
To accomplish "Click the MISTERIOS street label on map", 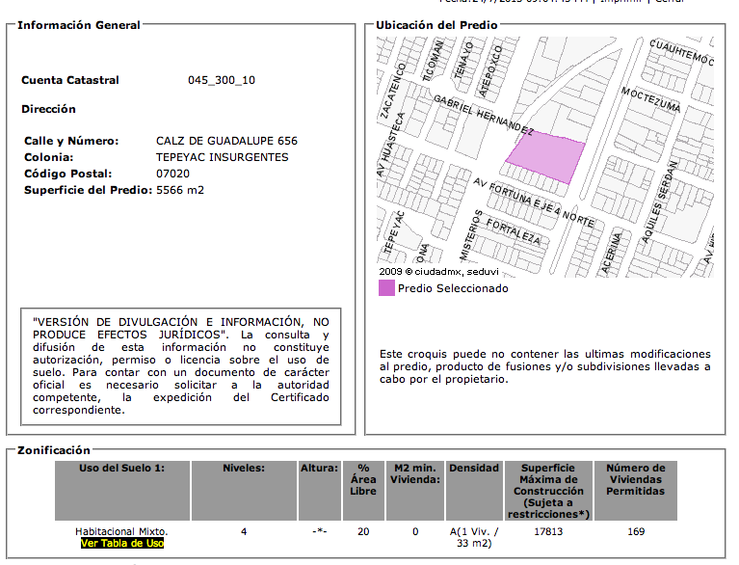I will coord(471,235).
